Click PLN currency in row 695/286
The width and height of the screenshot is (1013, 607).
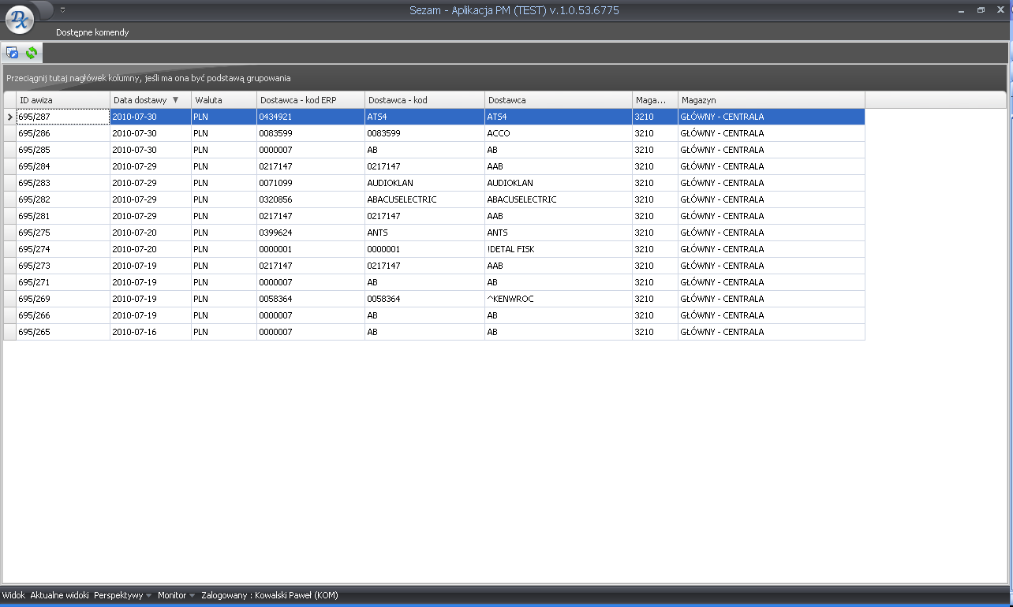coord(224,133)
